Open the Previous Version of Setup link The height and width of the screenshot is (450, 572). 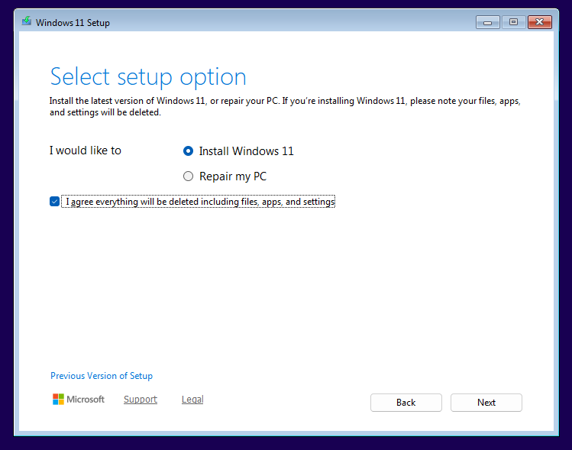tap(102, 376)
